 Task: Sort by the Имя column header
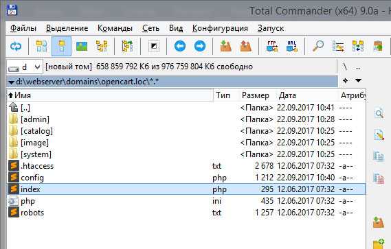pyautogui.click(x=110, y=95)
